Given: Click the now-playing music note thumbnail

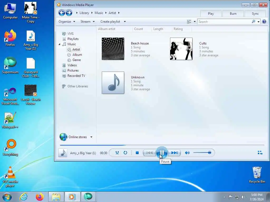Looking at the screenshot, I should click(63, 153).
